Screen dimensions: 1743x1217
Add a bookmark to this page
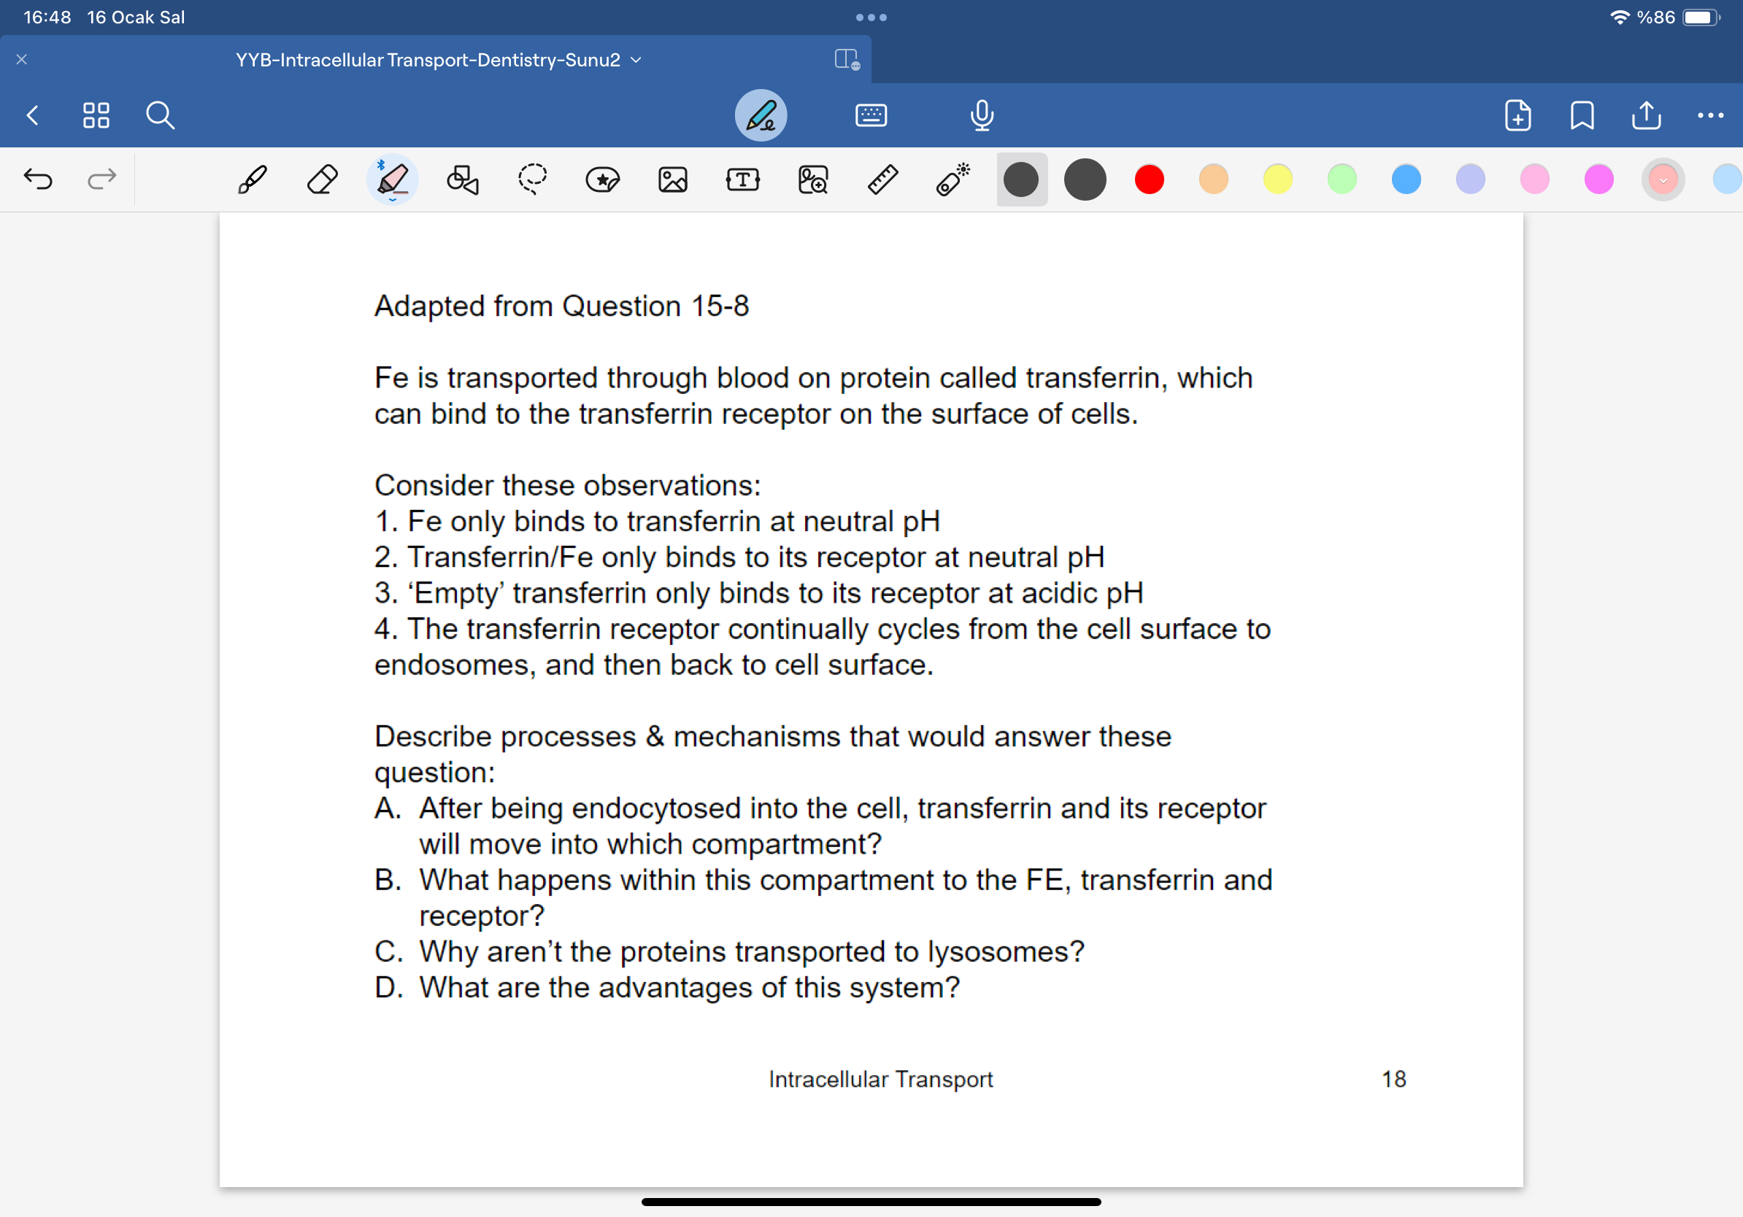(1581, 115)
